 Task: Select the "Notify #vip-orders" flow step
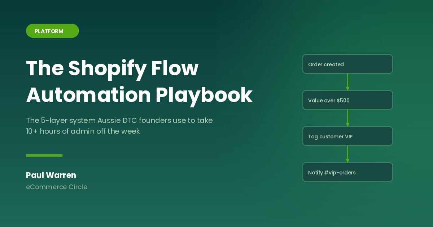[347, 172]
